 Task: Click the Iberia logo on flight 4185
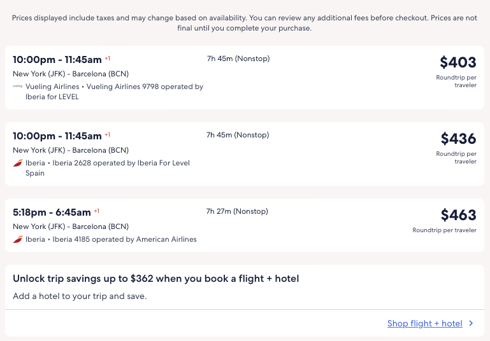click(x=18, y=239)
